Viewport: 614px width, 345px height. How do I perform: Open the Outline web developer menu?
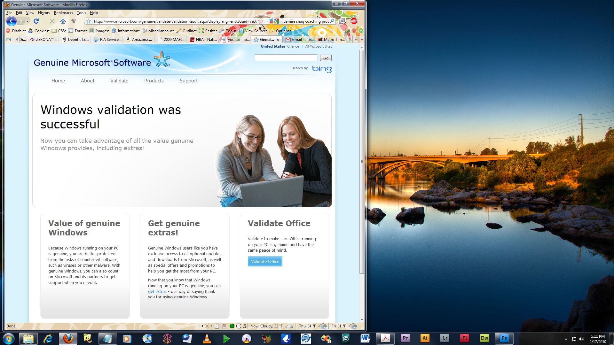[x=186, y=31]
